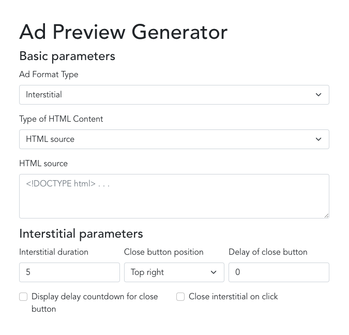
Task: Click the HTML source textarea resize handle
Action: pyautogui.click(x=326, y=215)
